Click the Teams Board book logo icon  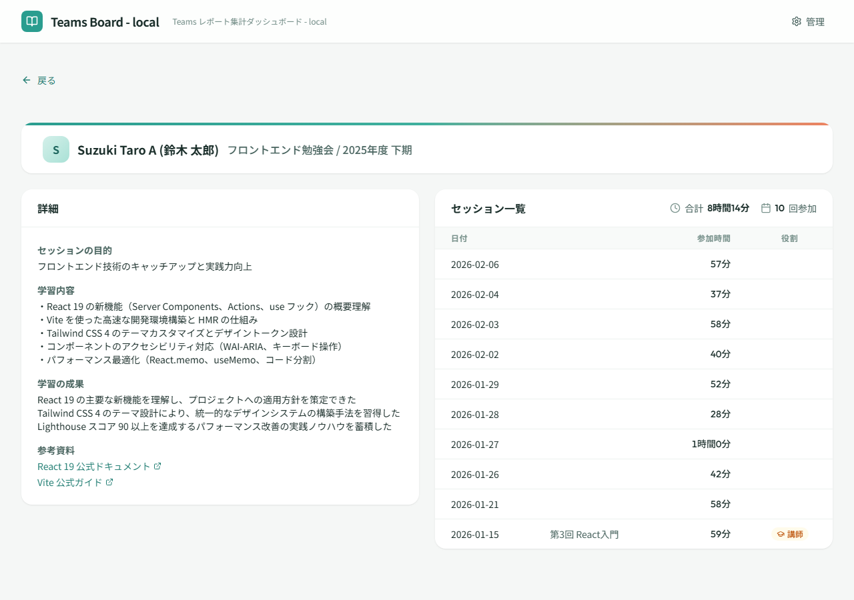(x=32, y=21)
